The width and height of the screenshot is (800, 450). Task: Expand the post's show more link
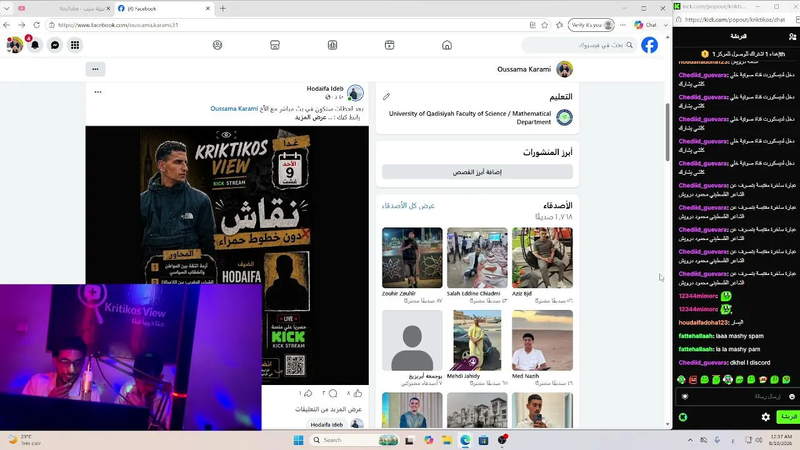pos(311,117)
